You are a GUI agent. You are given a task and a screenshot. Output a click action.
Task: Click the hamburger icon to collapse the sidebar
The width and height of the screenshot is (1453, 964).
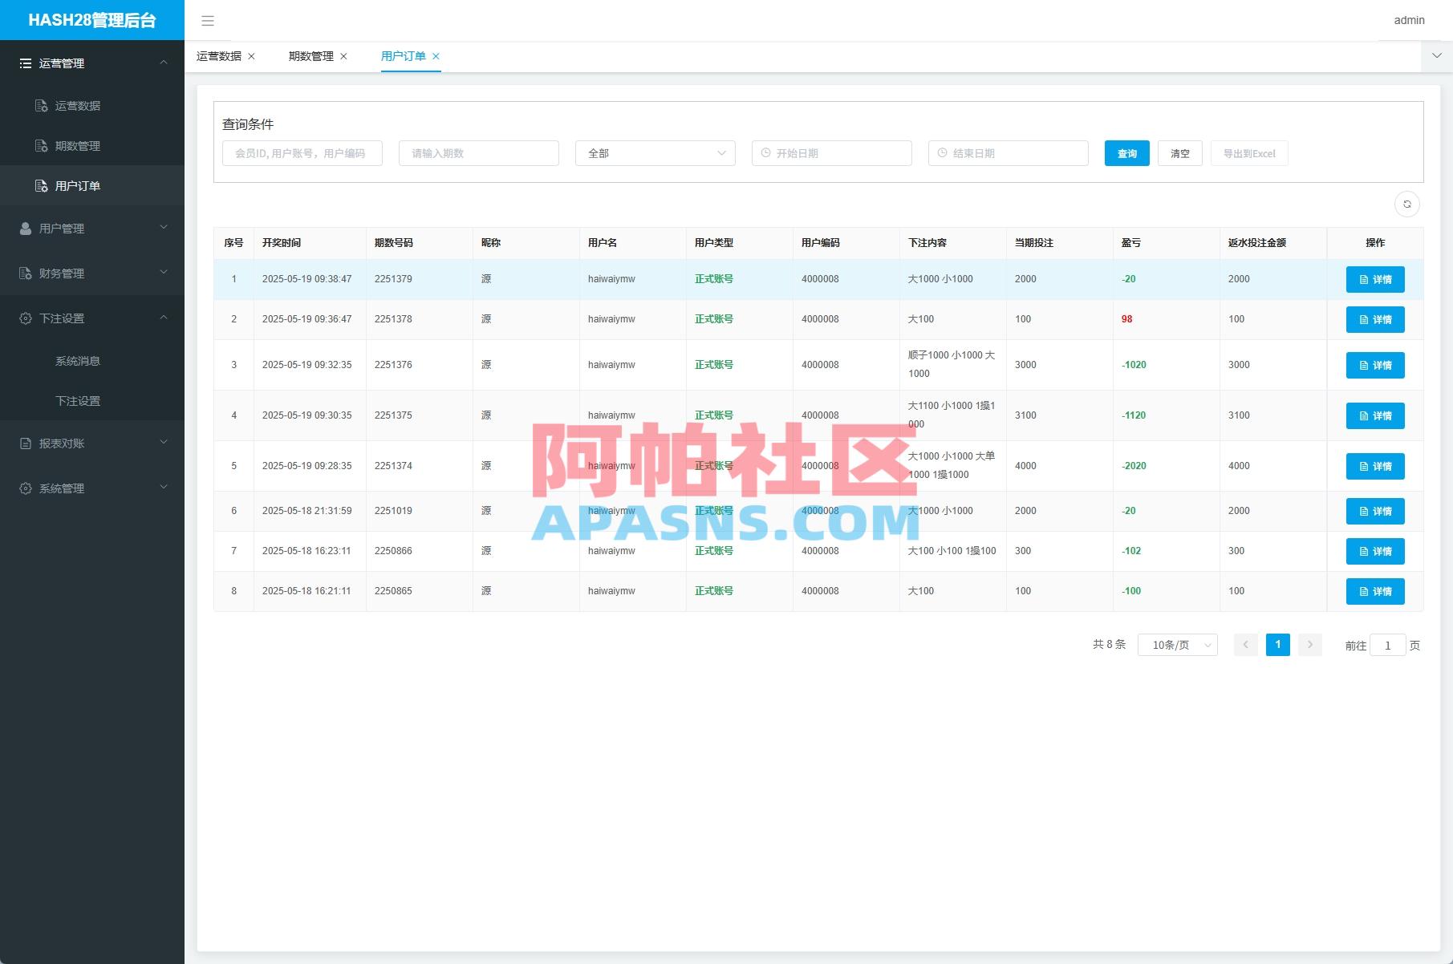[208, 21]
